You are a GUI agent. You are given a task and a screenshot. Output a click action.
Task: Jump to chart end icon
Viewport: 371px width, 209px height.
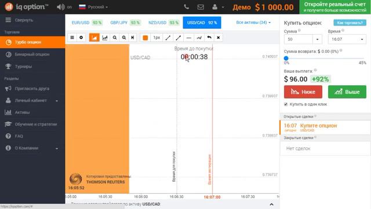tap(133, 37)
